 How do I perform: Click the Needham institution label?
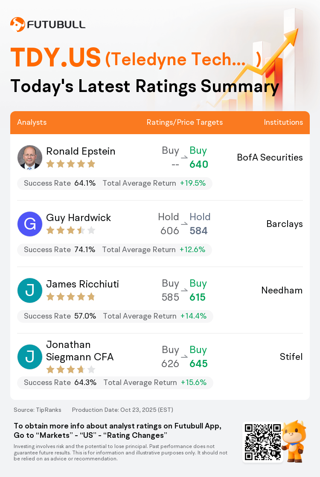(x=282, y=290)
